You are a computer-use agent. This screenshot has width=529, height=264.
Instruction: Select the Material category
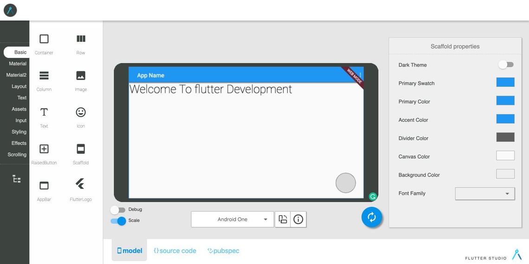click(18, 63)
